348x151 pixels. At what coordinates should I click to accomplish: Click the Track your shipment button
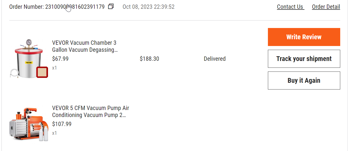(304, 59)
